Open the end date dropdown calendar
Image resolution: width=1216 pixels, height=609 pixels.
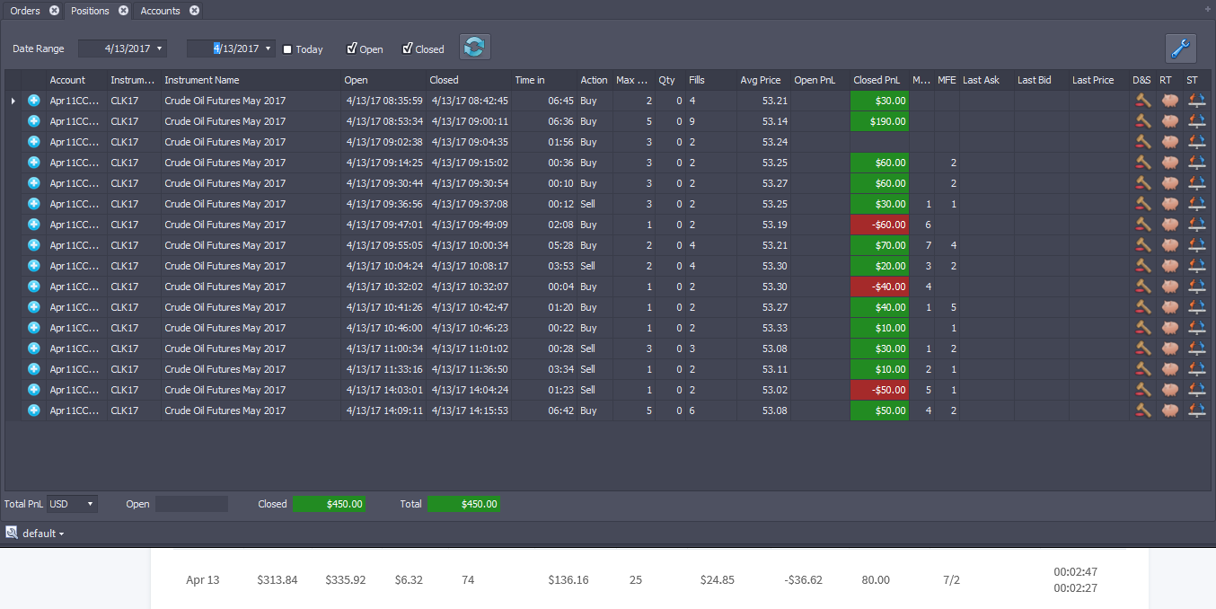click(x=269, y=49)
